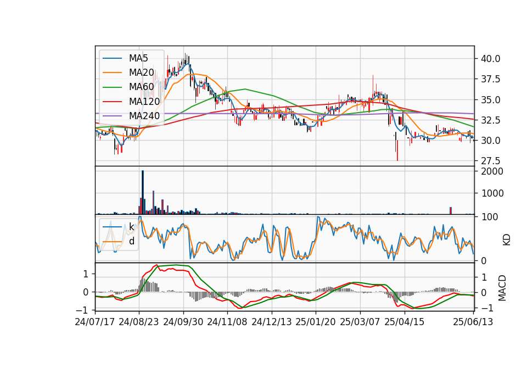Click the 32.5 price axis tick

tap(490, 120)
